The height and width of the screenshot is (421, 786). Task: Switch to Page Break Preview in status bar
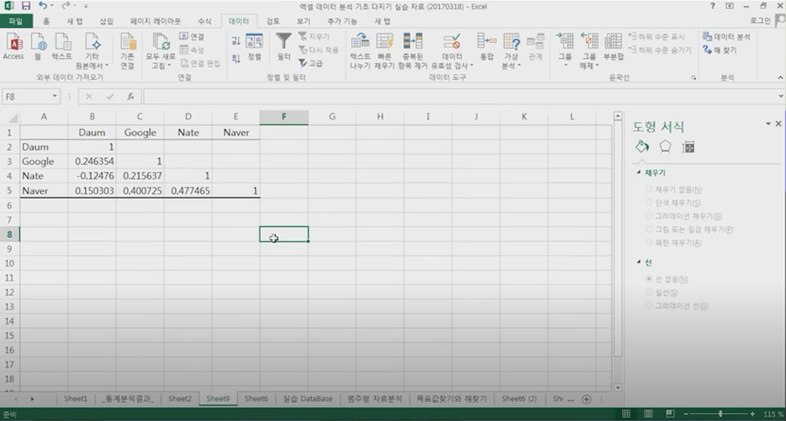tap(671, 414)
